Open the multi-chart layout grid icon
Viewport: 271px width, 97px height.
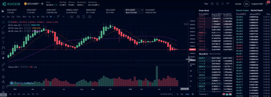pos(3,11)
